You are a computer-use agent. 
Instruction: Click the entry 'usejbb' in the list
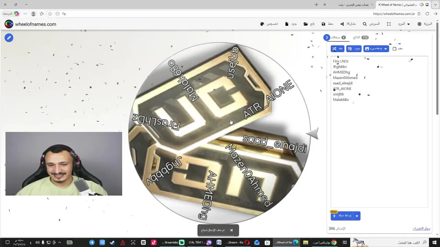pos(338,94)
